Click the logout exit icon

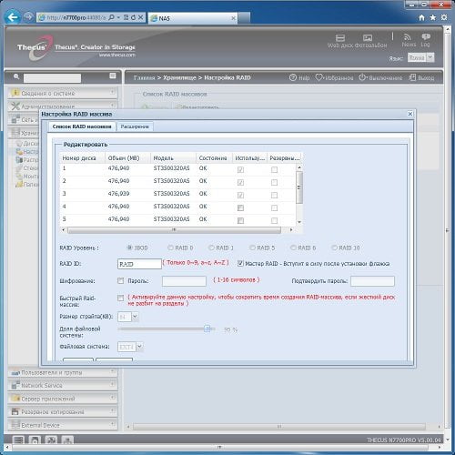(x=412, y=77)
